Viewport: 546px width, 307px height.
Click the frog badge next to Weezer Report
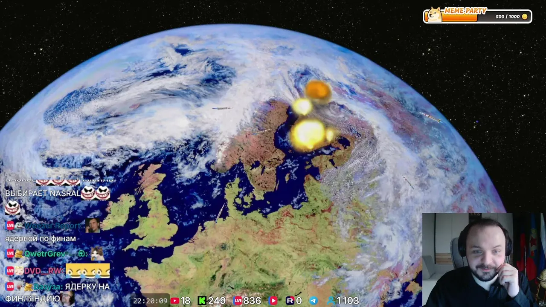point(19,226)
